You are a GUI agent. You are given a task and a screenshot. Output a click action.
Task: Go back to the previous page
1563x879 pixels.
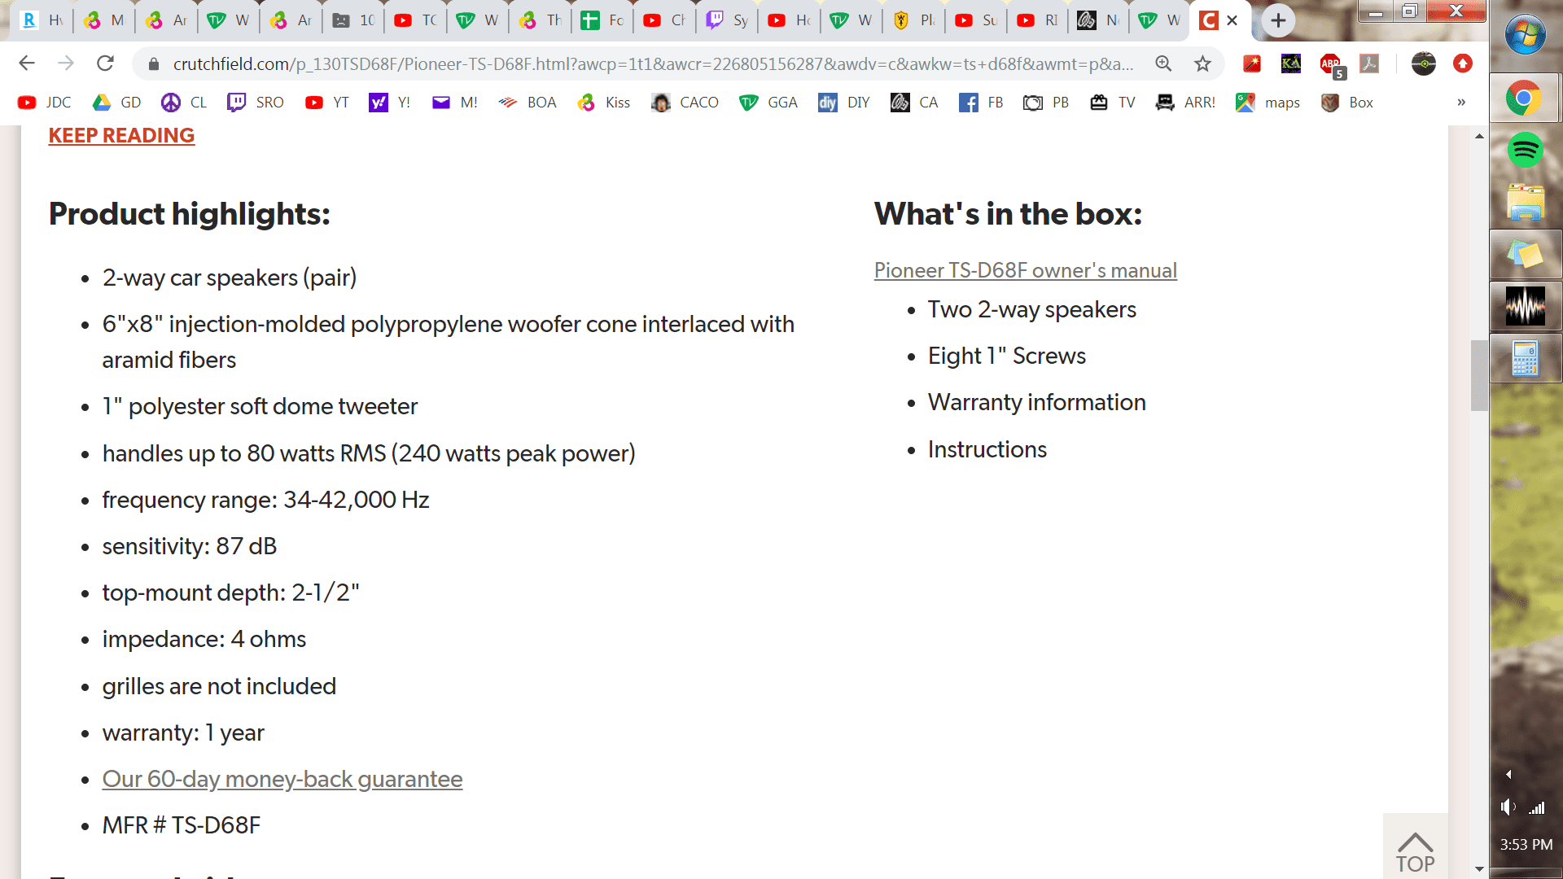click(27, 63)
